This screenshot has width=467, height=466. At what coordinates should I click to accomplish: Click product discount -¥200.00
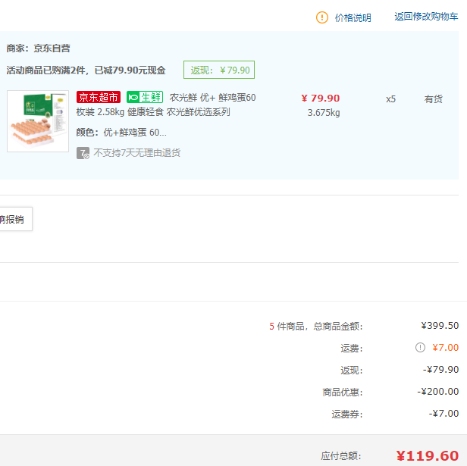(x=438, y=391)
